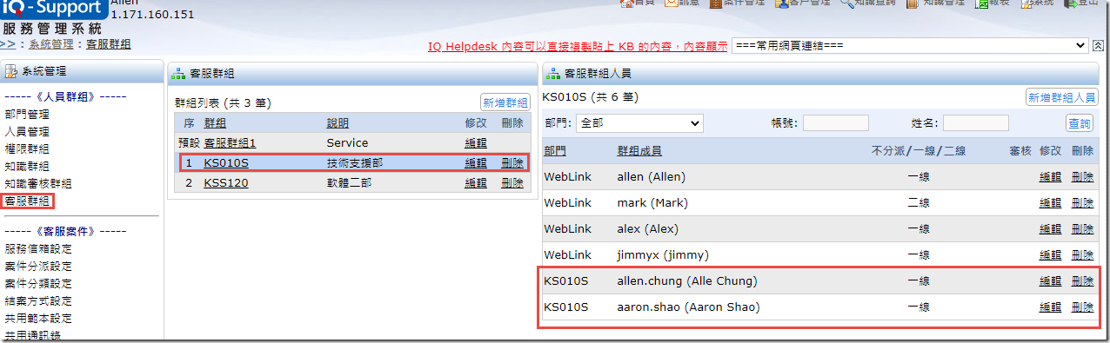1110x343 pixels.
Task: Click 編輯 for group KSS120
Action: [476, 182]
